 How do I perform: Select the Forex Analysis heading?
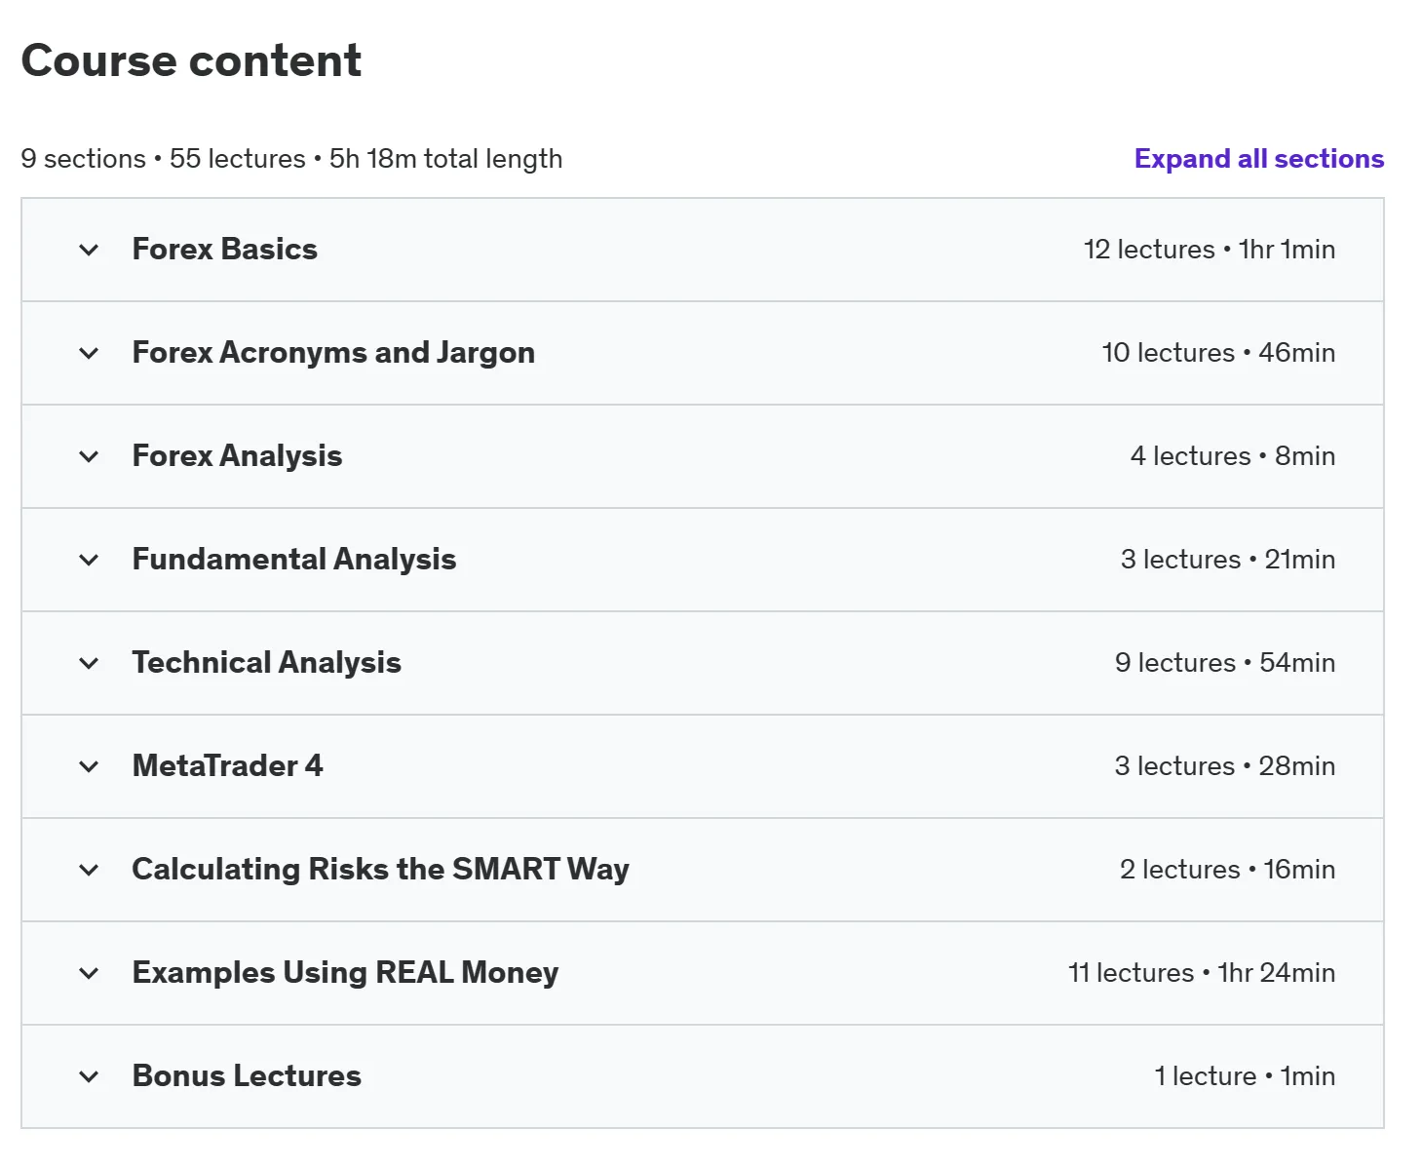[x=237, y=456]
